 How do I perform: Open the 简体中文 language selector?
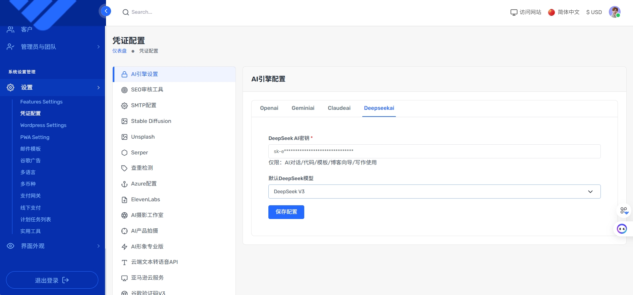tap(564, 12)
